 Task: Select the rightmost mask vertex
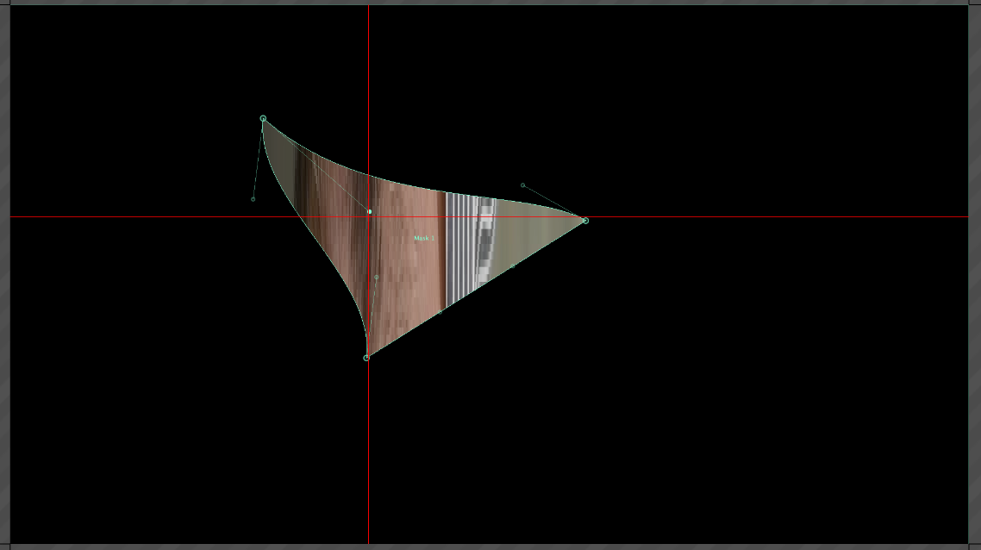(585, 221)
